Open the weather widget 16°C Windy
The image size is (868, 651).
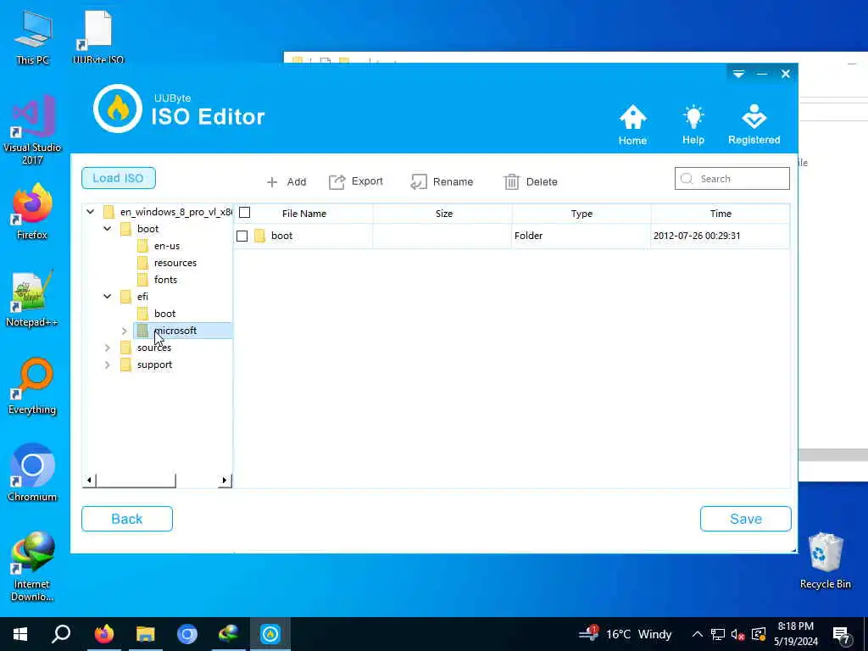coord(626,634)
